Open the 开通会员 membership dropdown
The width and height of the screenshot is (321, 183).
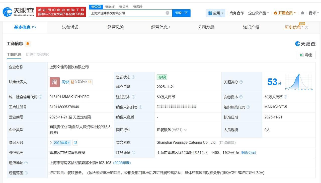[285, 13]
